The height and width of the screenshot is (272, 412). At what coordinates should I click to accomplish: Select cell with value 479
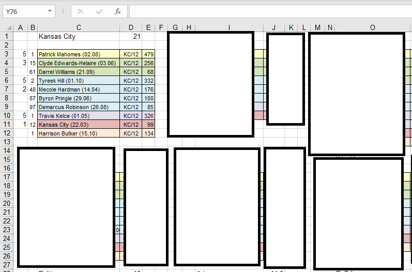(148, 54)
